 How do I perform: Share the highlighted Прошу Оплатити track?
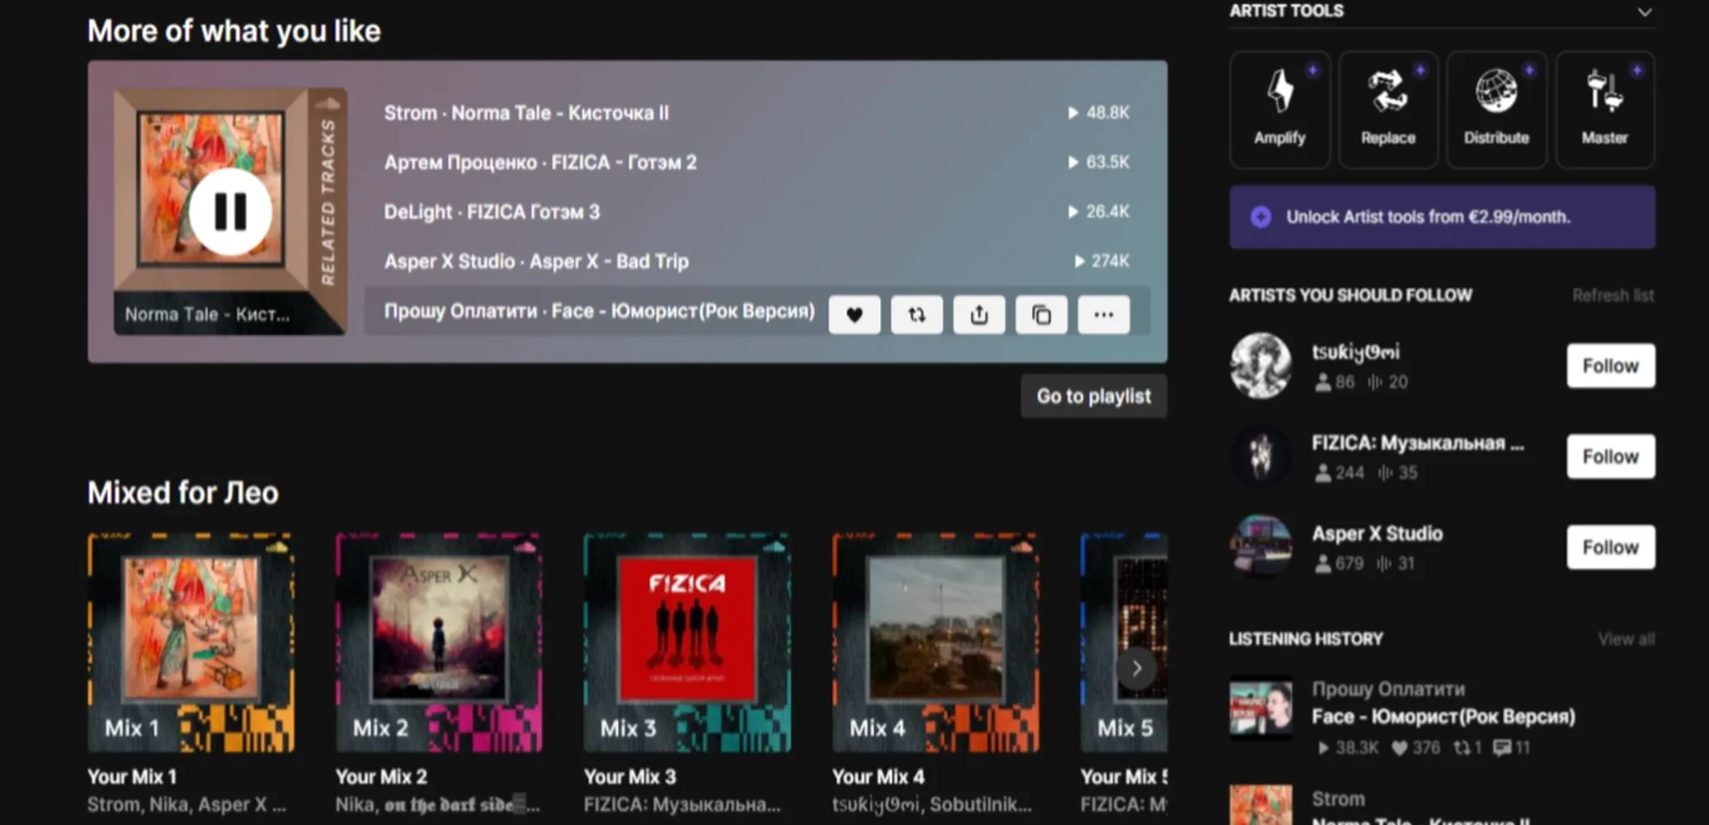click(x=979, y=314)
